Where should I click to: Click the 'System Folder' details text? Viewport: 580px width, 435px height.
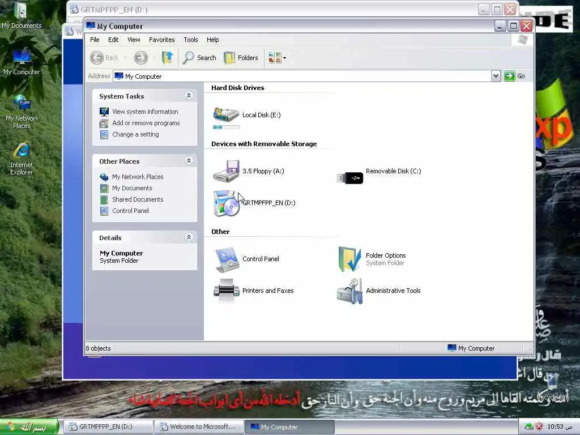(119, 261)
